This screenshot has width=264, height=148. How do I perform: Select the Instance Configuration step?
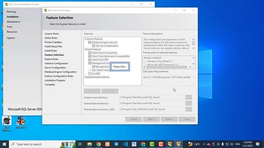pyautogui.click(x=56, y=63)
